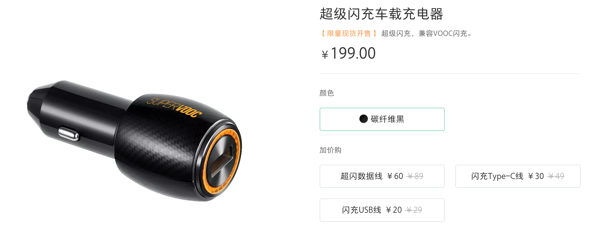Viewport: 590px width, 227px height.
Task: Add 超闪数据线 ¥60 add-on
Action: click(x=382, y=176)
